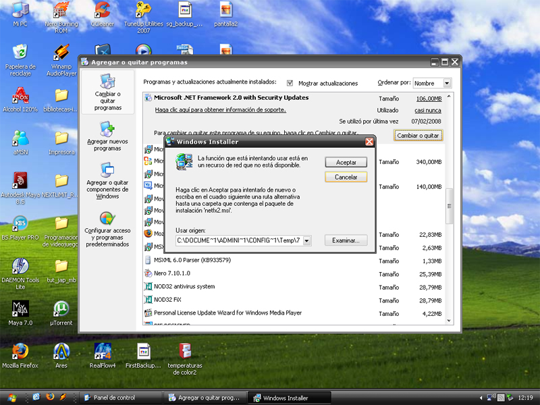
Task: Open Configurar acceso y programas predeterminados
Action: (x=107, y=229)
